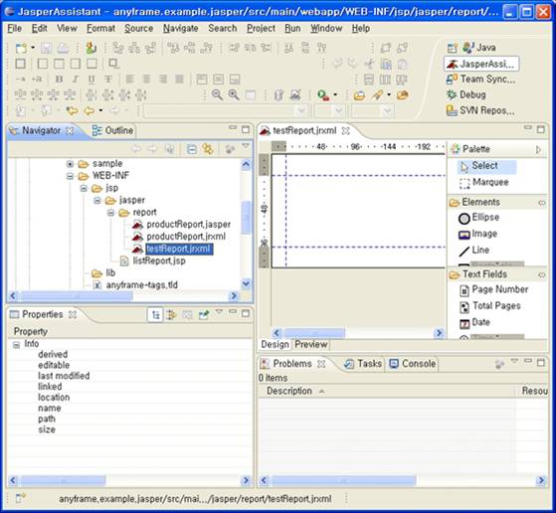
Task: Toggle Show Advanced Properties in Properties view
Action: pos(171,315)
